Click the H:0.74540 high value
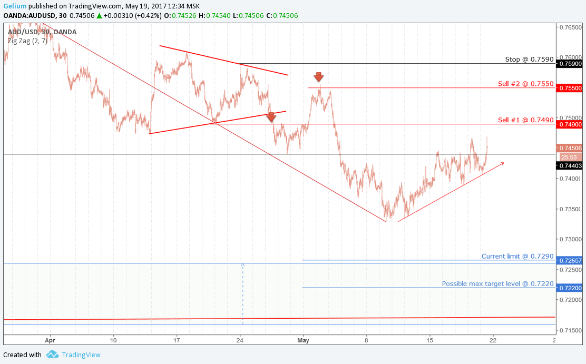The height and width of the screenshot is (364, 586). 214,16
